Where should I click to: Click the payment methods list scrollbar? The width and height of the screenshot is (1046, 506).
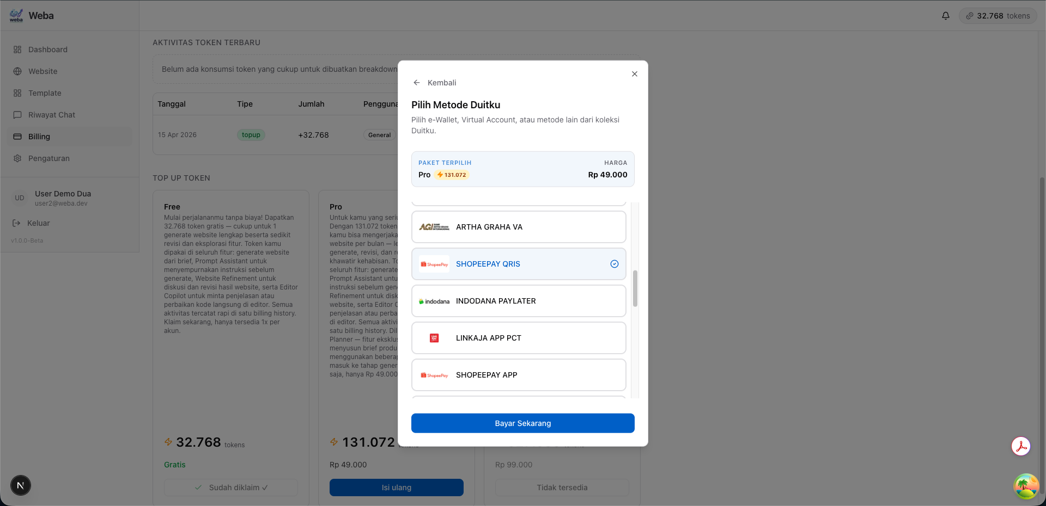635,288
